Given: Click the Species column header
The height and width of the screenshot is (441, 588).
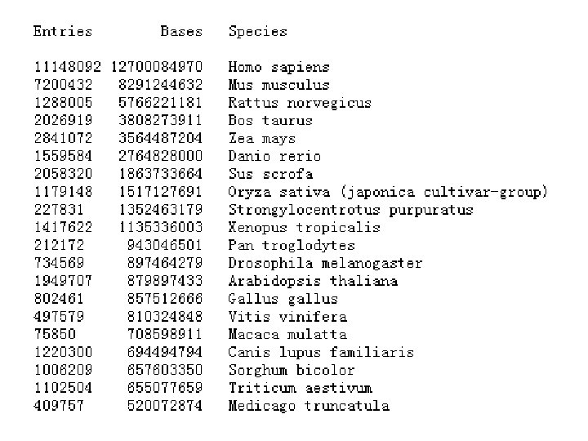Looking at the screenshot, I should pyautogui.click(x=258, y=32).
